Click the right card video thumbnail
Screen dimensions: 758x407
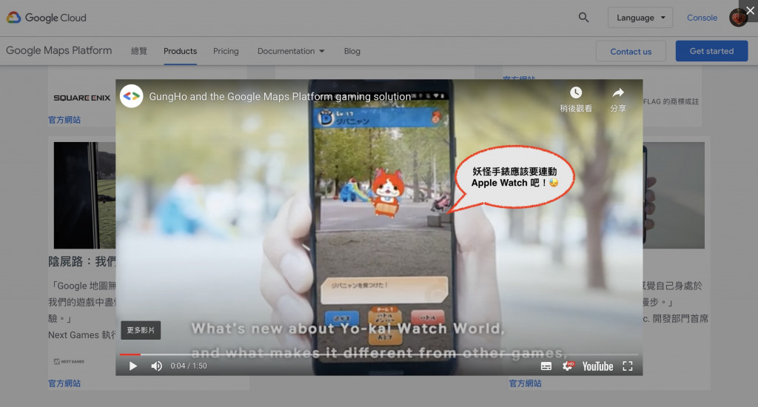(674, 195)
